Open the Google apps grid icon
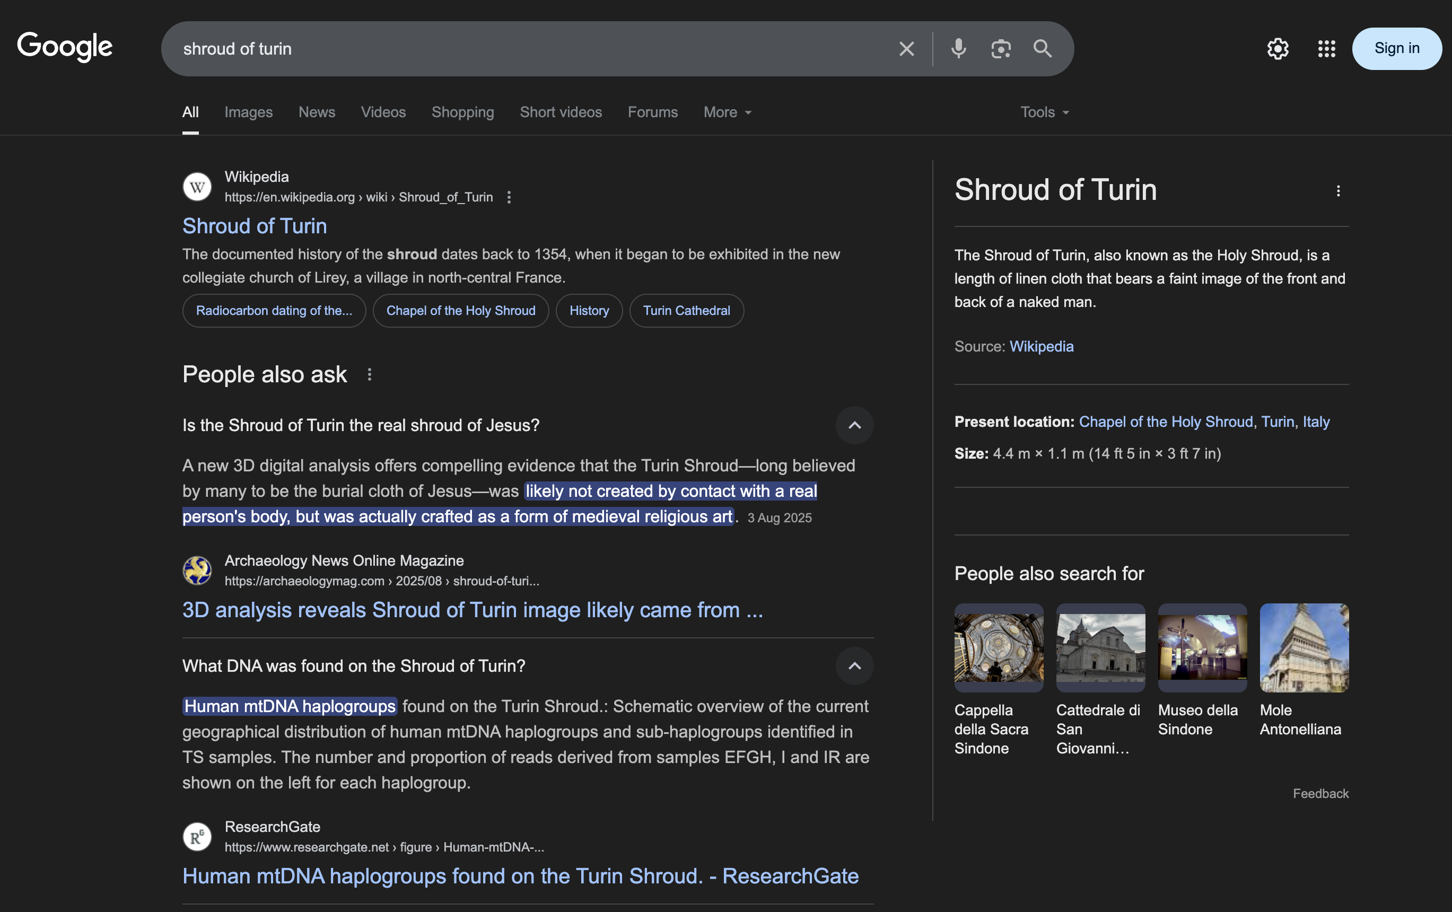 pos(1326,49)
